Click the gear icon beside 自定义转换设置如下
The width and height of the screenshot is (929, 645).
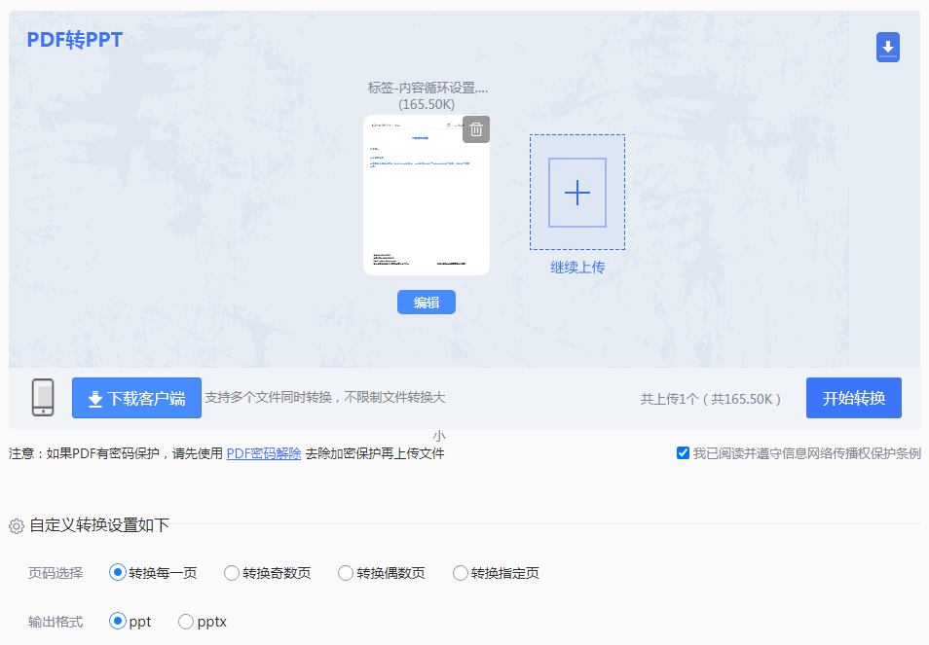coord(17,524)
